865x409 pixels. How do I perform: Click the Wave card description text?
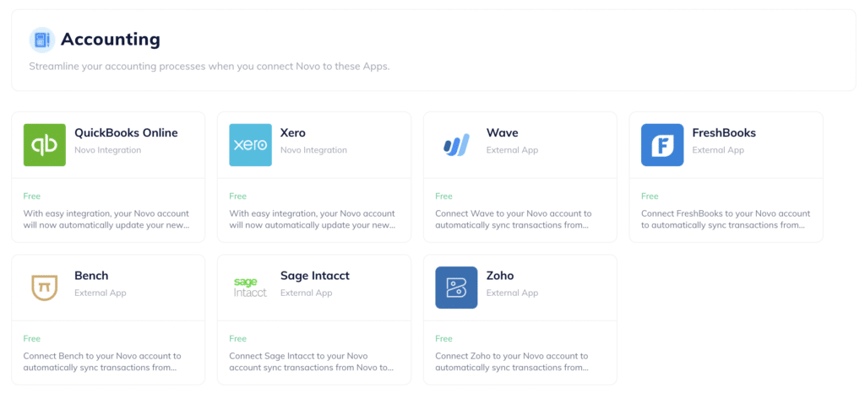(x=513, y=219)
